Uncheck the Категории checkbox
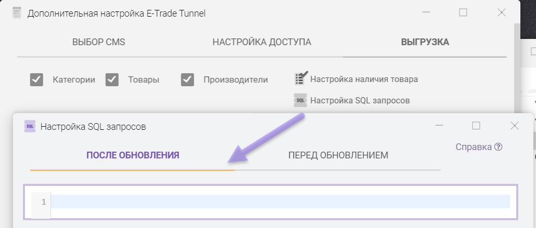This screenshot has height=228, width=536. click(x=36, y=79)
